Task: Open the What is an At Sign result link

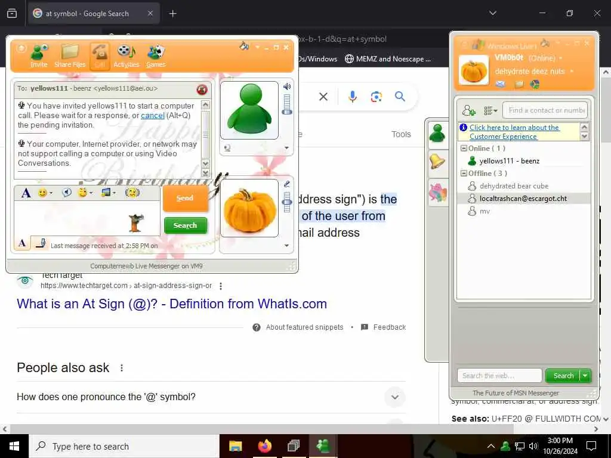Action: 172,304
